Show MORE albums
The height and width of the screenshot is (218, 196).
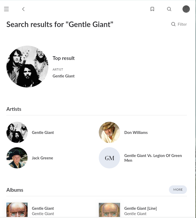point(178,190)
